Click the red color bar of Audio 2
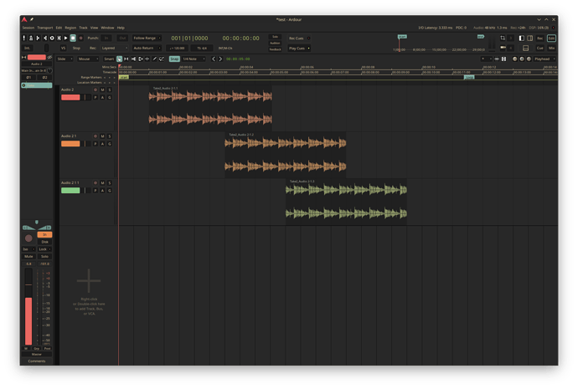The height and width of the screenshot is (389, 578). coord(70,98)
